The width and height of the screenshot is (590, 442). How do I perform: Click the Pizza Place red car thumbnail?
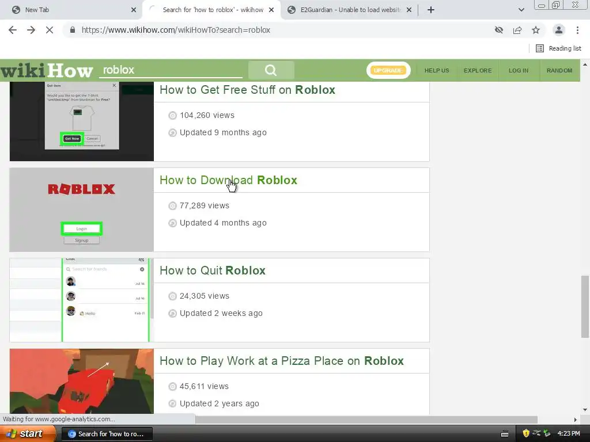(x=82, y=381)
